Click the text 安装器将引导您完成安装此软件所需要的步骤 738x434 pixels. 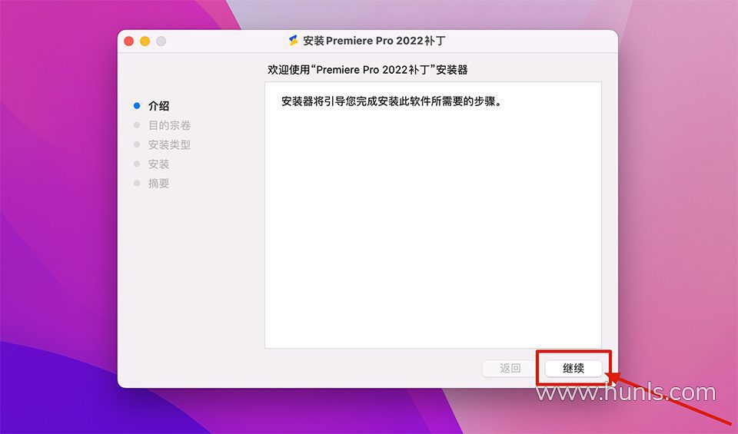tap(392, 101)
